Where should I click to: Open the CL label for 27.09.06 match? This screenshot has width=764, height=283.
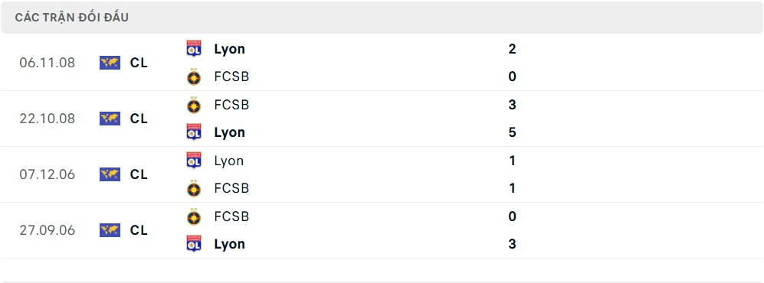139,230
